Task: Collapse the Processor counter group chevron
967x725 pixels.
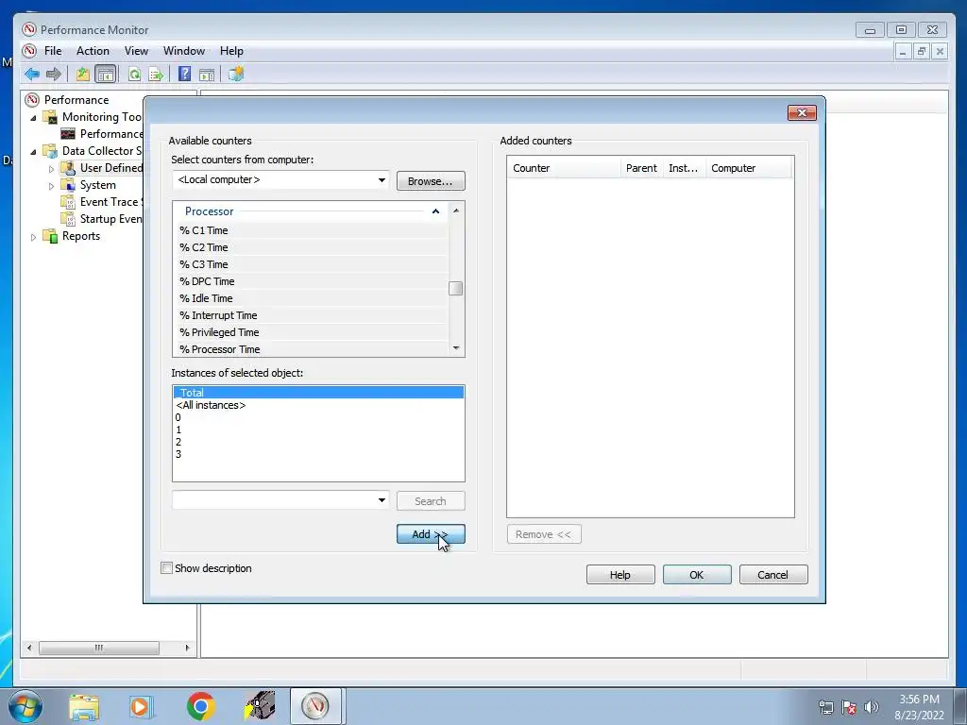Action: (436, 211)
